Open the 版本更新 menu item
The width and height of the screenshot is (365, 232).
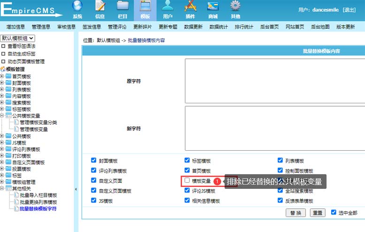pyautogui.click(x=345, y=27)
